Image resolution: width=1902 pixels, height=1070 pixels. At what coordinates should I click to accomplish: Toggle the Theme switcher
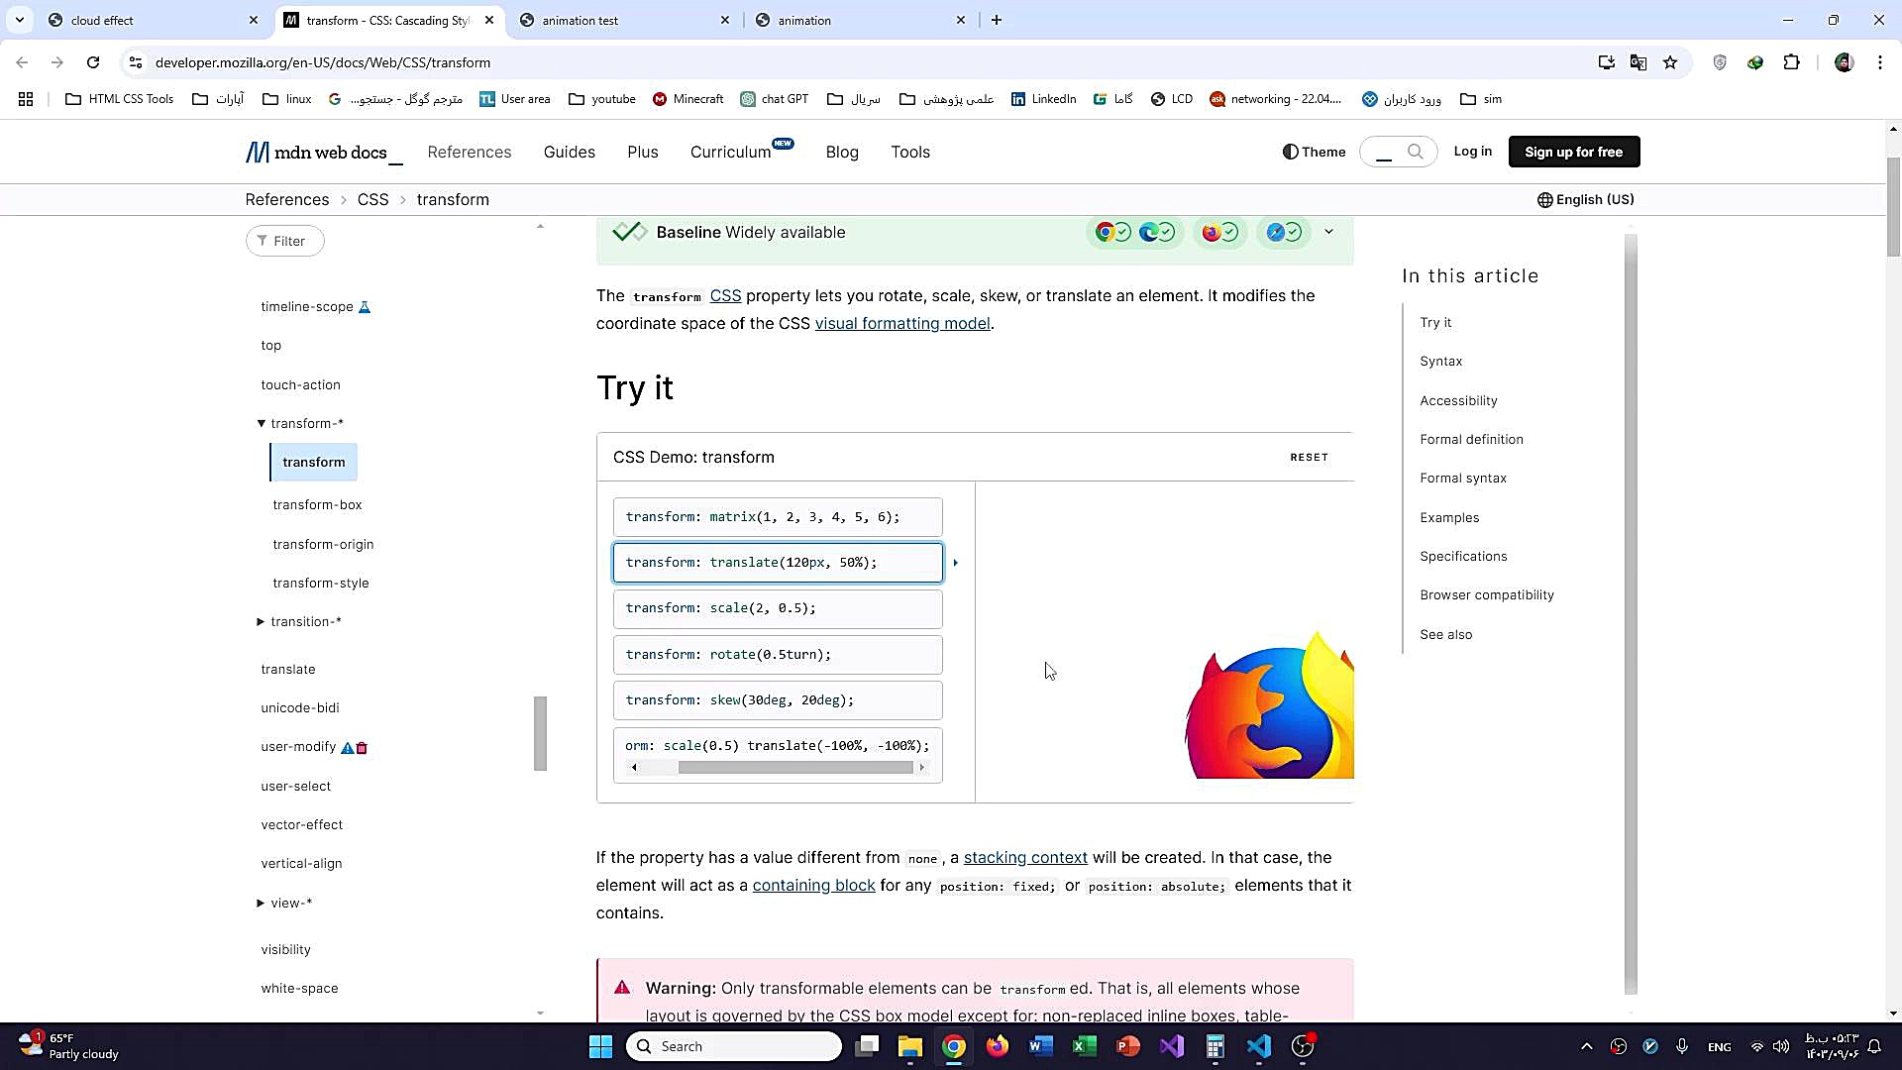[1314, 152]
